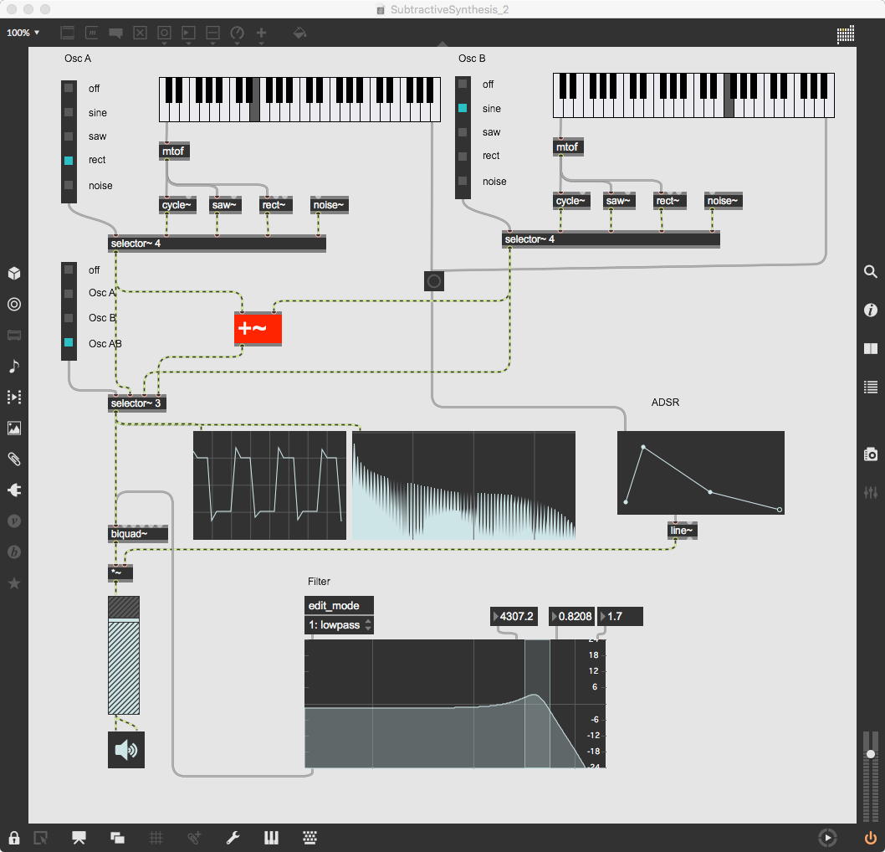The width and height of the screenshot is (885, 852).
Task: Click the presentation easel icon in bottom toolbar
Action: (x=79, y=837)
